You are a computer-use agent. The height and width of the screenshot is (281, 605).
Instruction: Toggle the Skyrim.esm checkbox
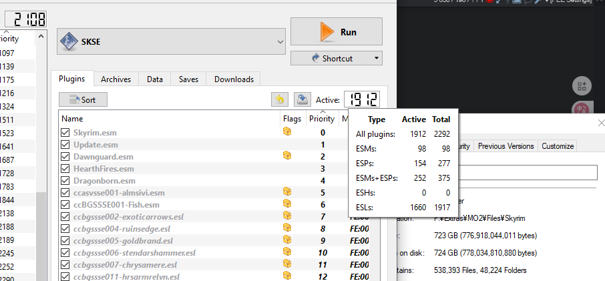[65, 133]
